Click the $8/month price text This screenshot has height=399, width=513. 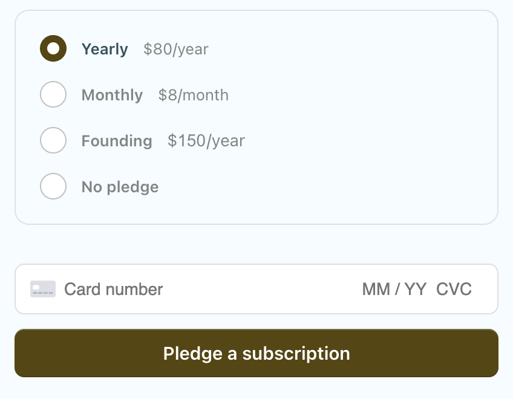pos(194,95)
